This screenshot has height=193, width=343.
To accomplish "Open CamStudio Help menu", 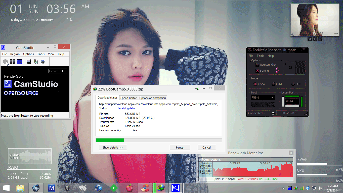I will click(61, 54).
